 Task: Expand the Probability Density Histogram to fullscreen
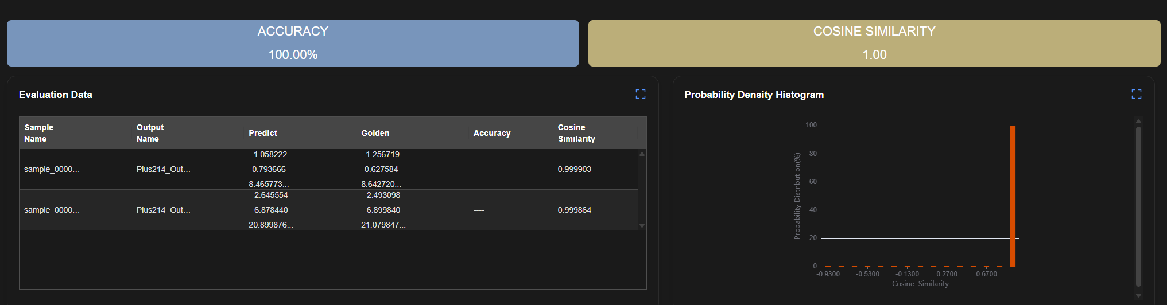pyautogui.click(x=1136, y=94)
